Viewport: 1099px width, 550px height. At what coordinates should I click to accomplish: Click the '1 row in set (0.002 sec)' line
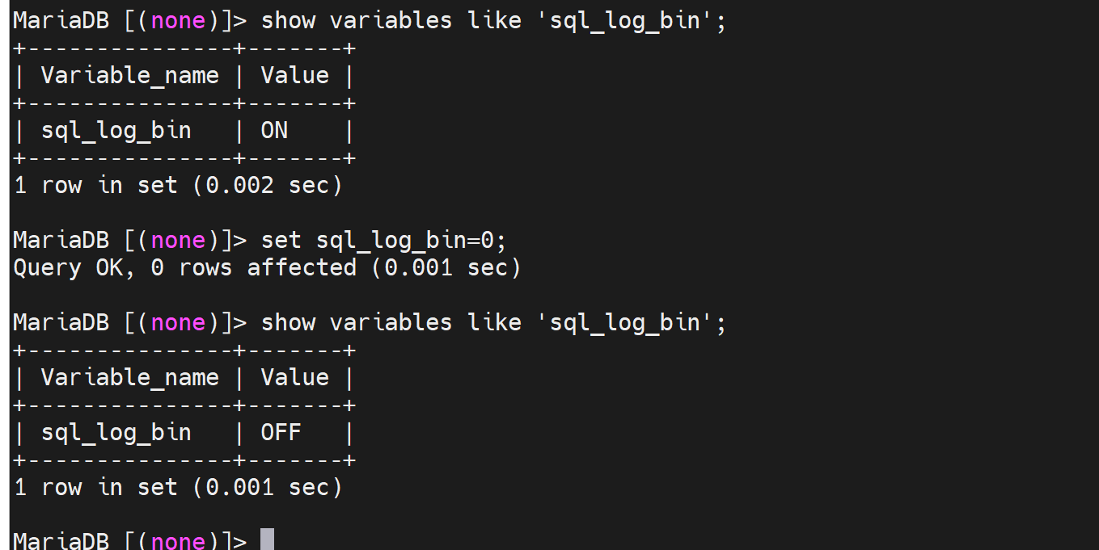click(x=178, y=186)
